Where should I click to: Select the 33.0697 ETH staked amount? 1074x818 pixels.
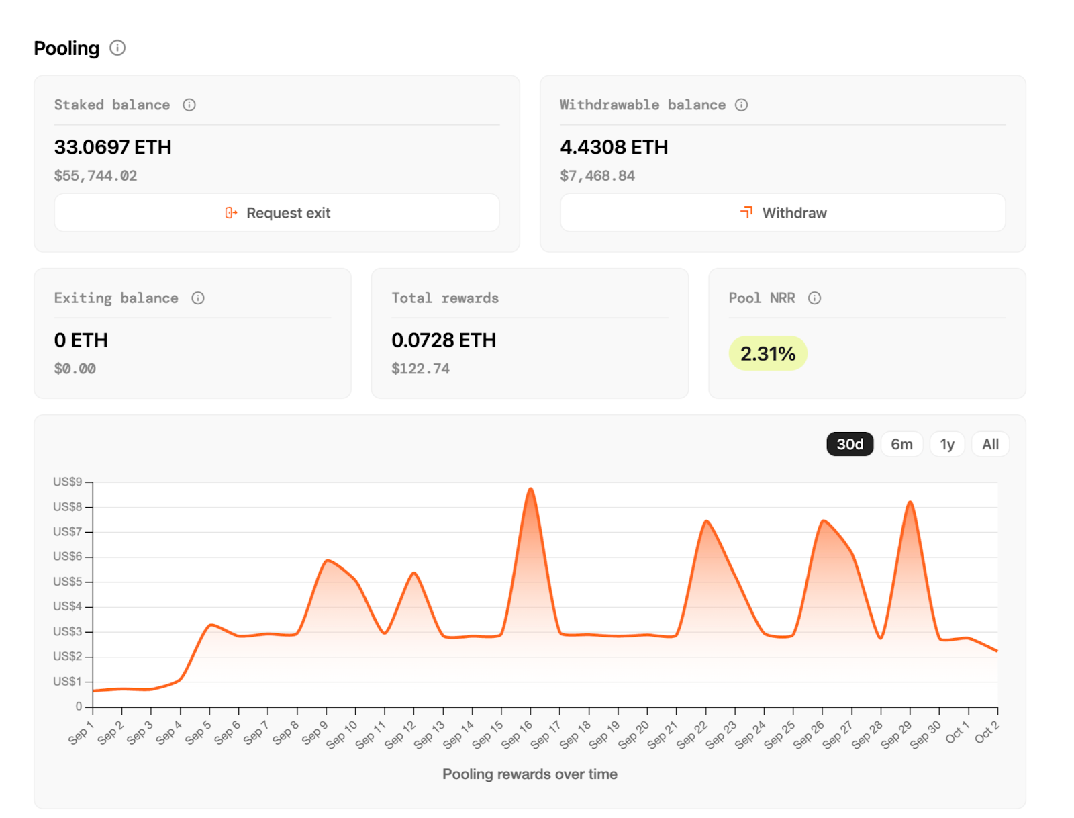click(113, 147)
